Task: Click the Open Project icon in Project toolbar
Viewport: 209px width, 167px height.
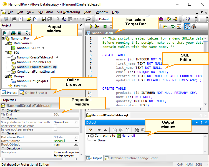Action: tap(13, 33)
